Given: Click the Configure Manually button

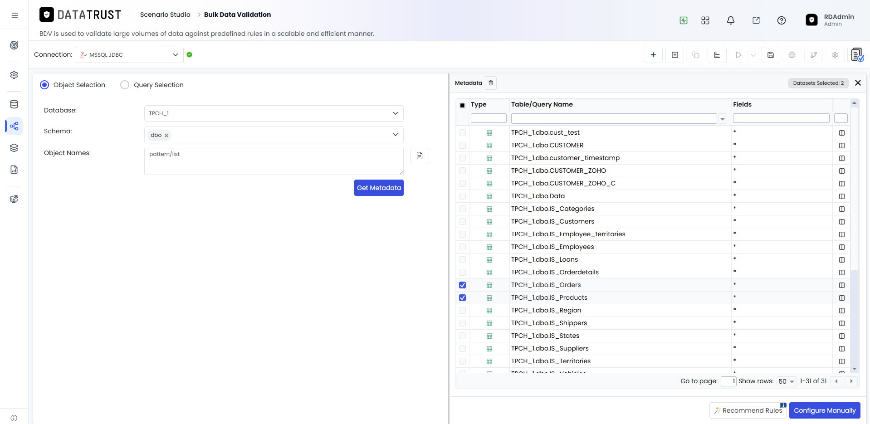Looking at the screenshot, I should click(x=824, y=410).
